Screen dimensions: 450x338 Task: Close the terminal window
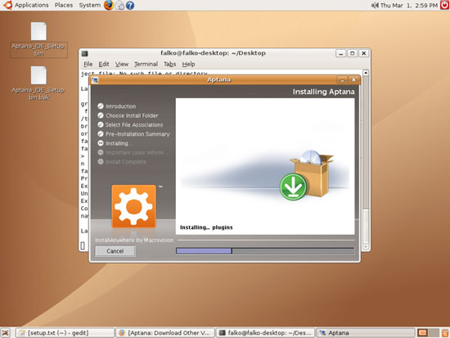tap(363, 53)
